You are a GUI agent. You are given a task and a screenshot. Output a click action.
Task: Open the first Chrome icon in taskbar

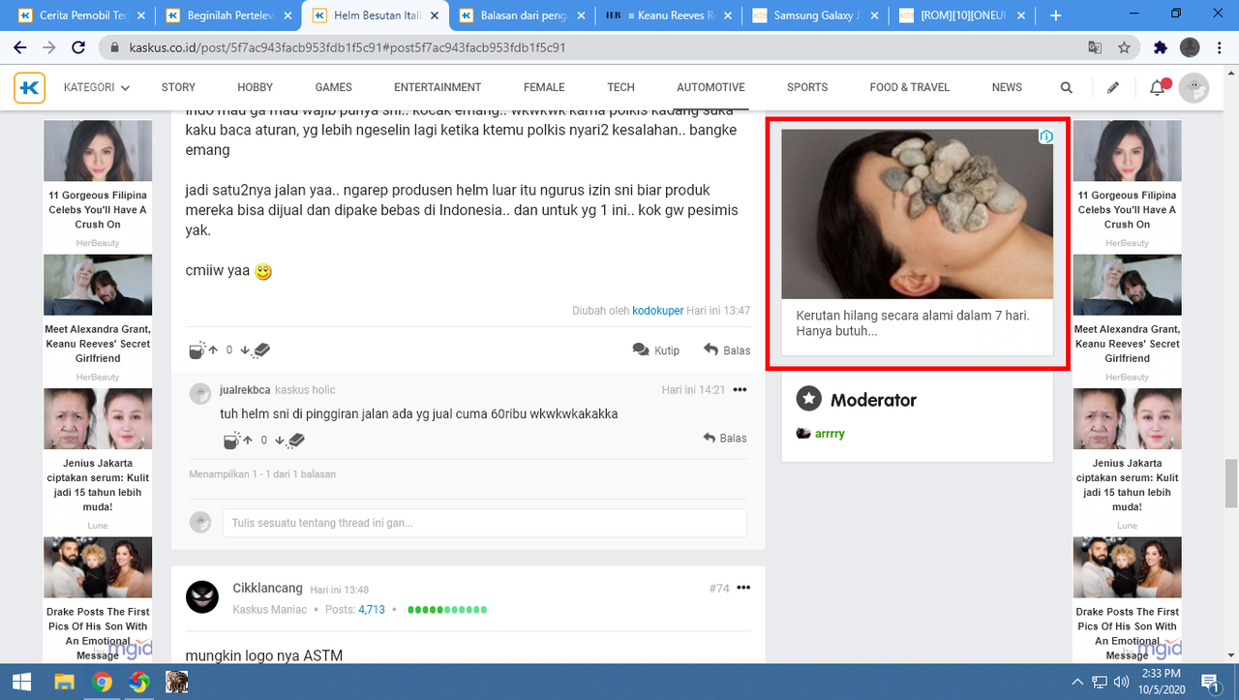pyautogui.click(x=102, y=682)
